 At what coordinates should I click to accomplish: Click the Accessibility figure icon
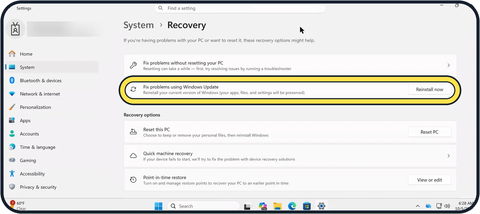pyautogui.click(x=12, y=174)
